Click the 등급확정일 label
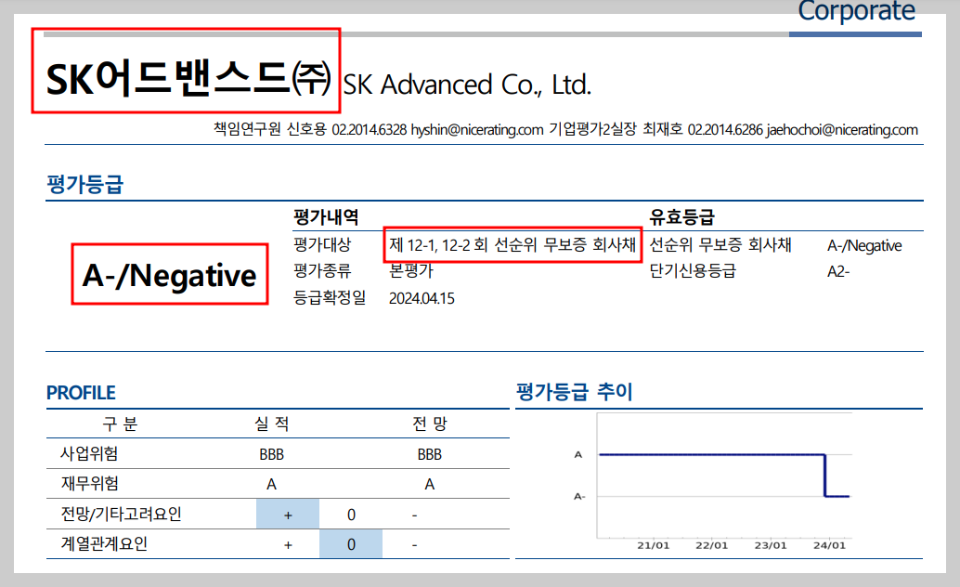 tap(330, 298)
